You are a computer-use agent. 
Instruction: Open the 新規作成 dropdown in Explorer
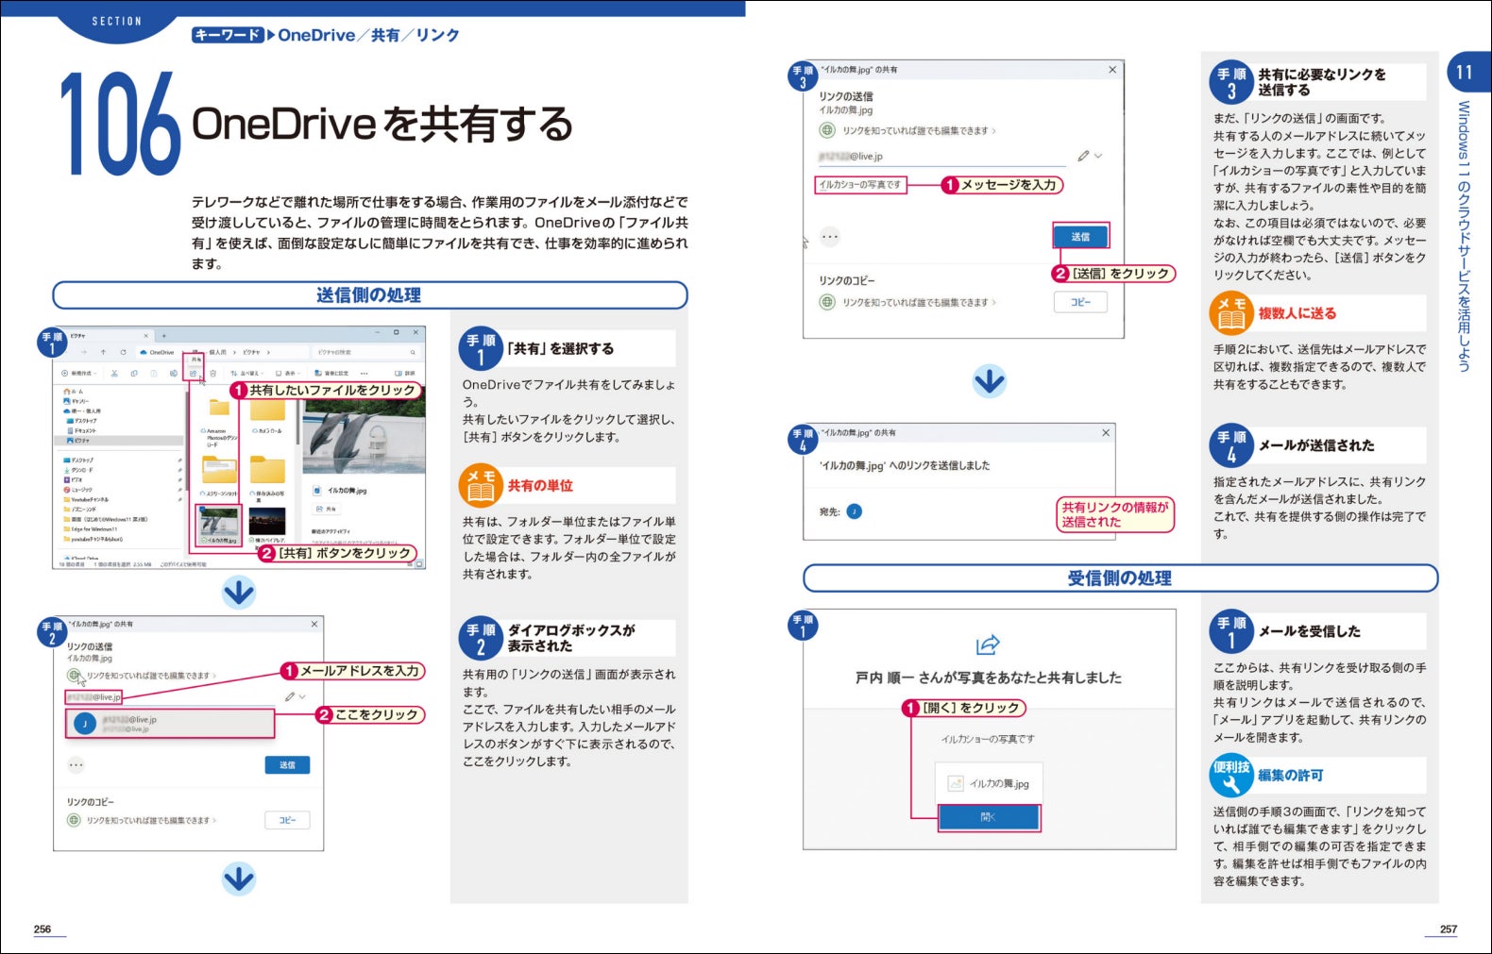tap(79, 374)
